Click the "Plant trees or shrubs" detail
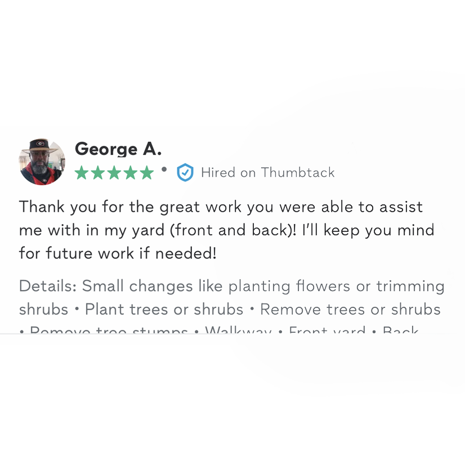Viewport: 465px width, 465px height. (x=164, y=309)
